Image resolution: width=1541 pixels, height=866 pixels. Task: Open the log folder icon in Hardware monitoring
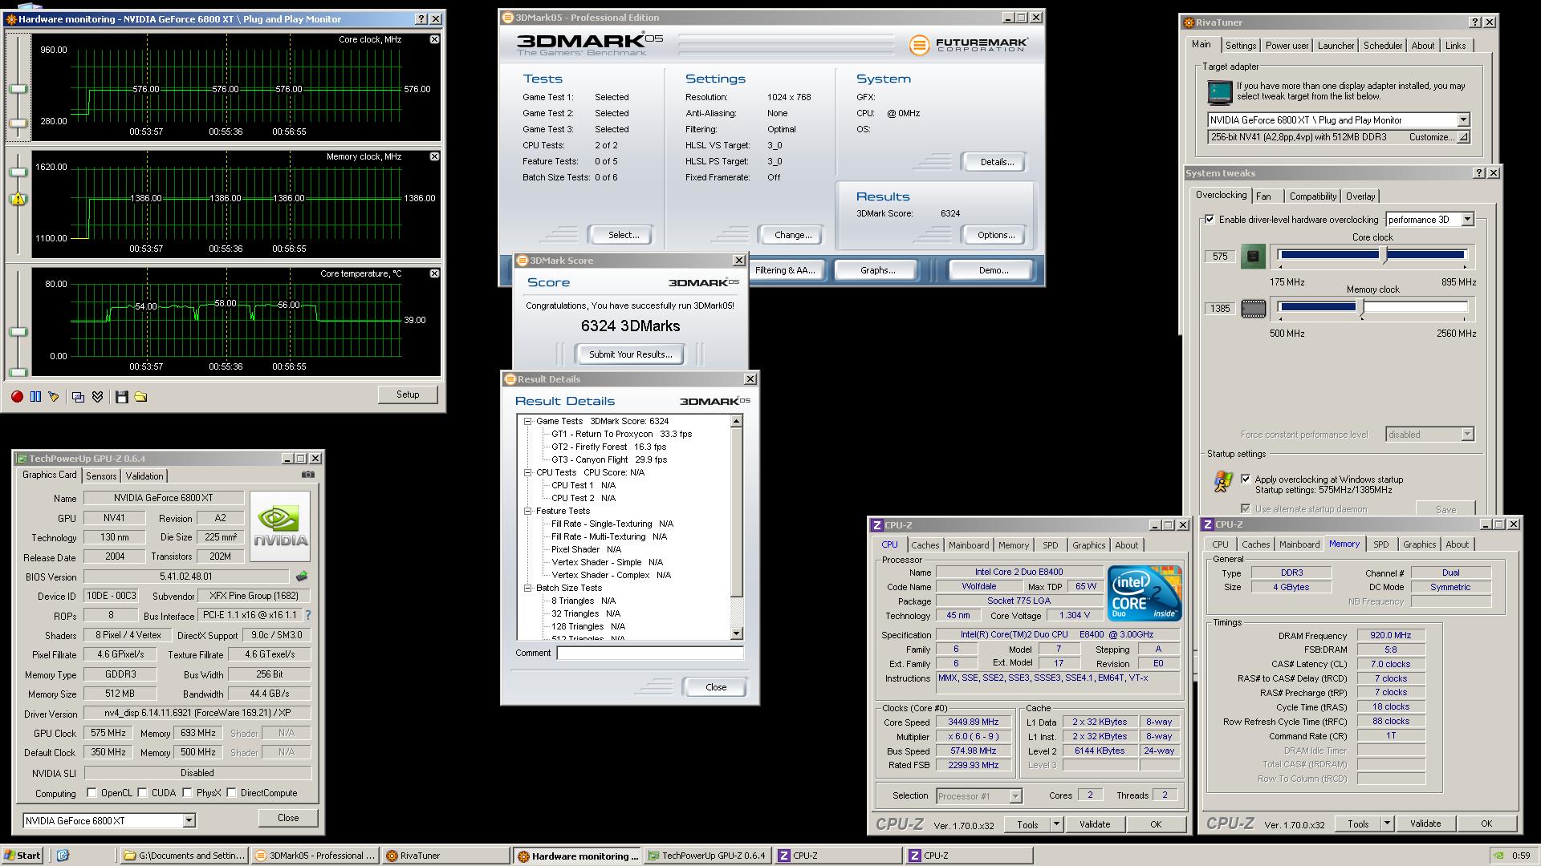[x=140, y=397]
